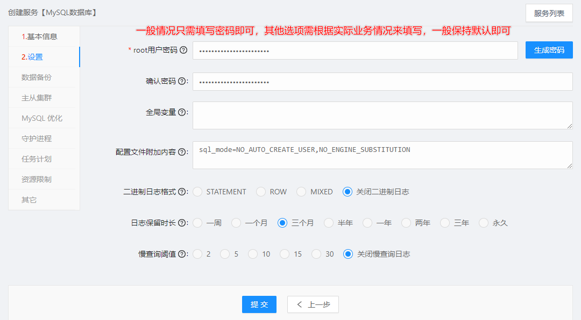581x320 pixels.
Task: Click help icon beside 日志保留时长
Action: 182,223
